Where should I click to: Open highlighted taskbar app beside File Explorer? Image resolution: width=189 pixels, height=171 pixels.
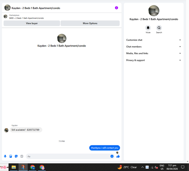[23, 167]
